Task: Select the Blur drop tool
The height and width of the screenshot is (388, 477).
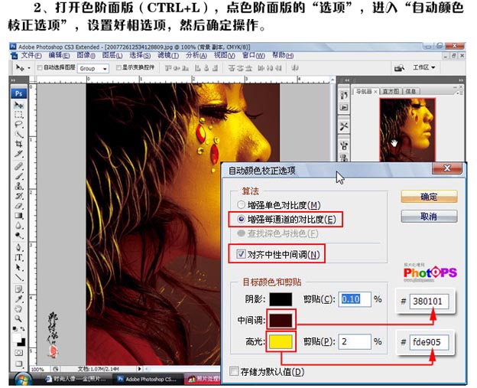Action: tap(18, 225)
